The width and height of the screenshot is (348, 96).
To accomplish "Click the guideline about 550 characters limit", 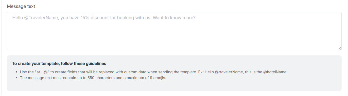I will 93,78.
